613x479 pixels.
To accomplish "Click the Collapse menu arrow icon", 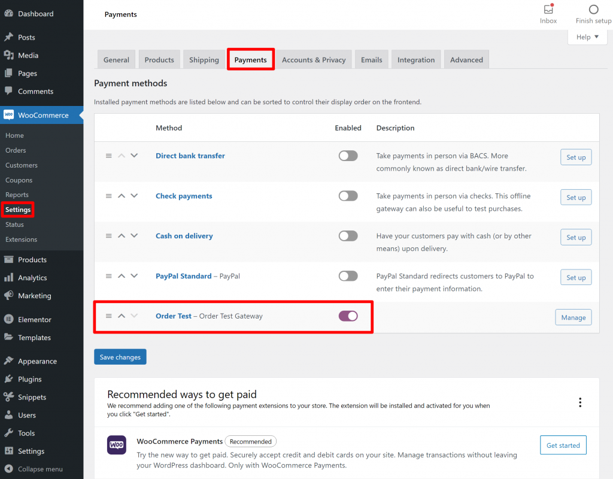I will coord(9,469).
